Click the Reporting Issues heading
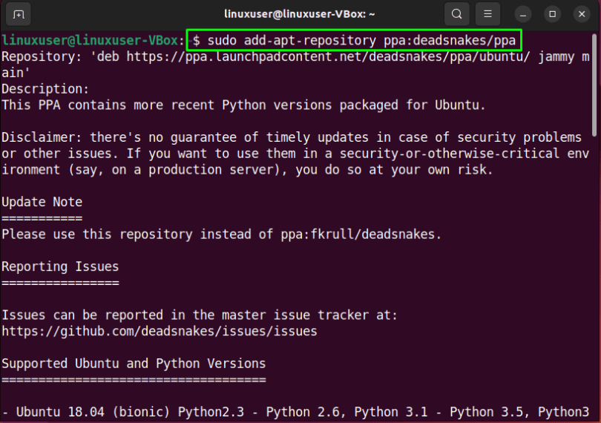601x423 pixels. click(60, 266)
